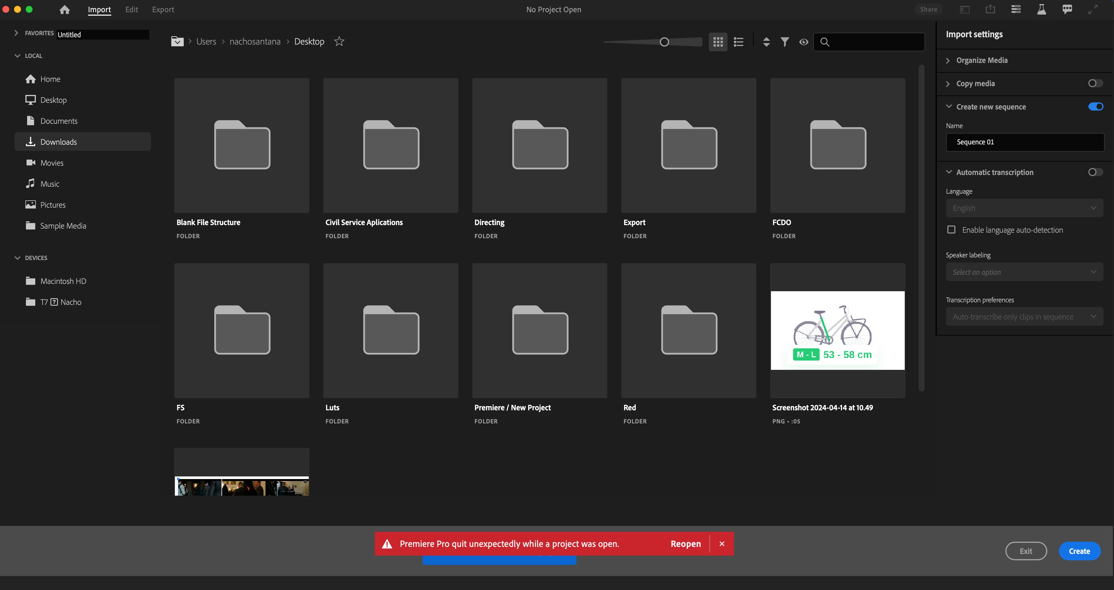Click the grid view icon
The image size is (1114, 590).
pyautogui.click(x=718, y=42)
